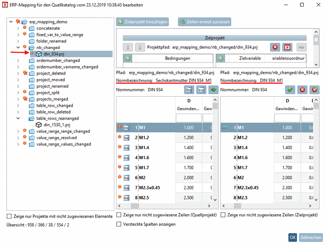Collapse nb_changed folder

(x=18, y=48)
